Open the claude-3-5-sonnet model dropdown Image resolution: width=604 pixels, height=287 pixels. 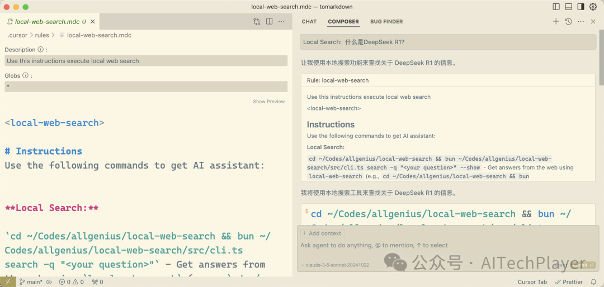click(x=335, y=265)
